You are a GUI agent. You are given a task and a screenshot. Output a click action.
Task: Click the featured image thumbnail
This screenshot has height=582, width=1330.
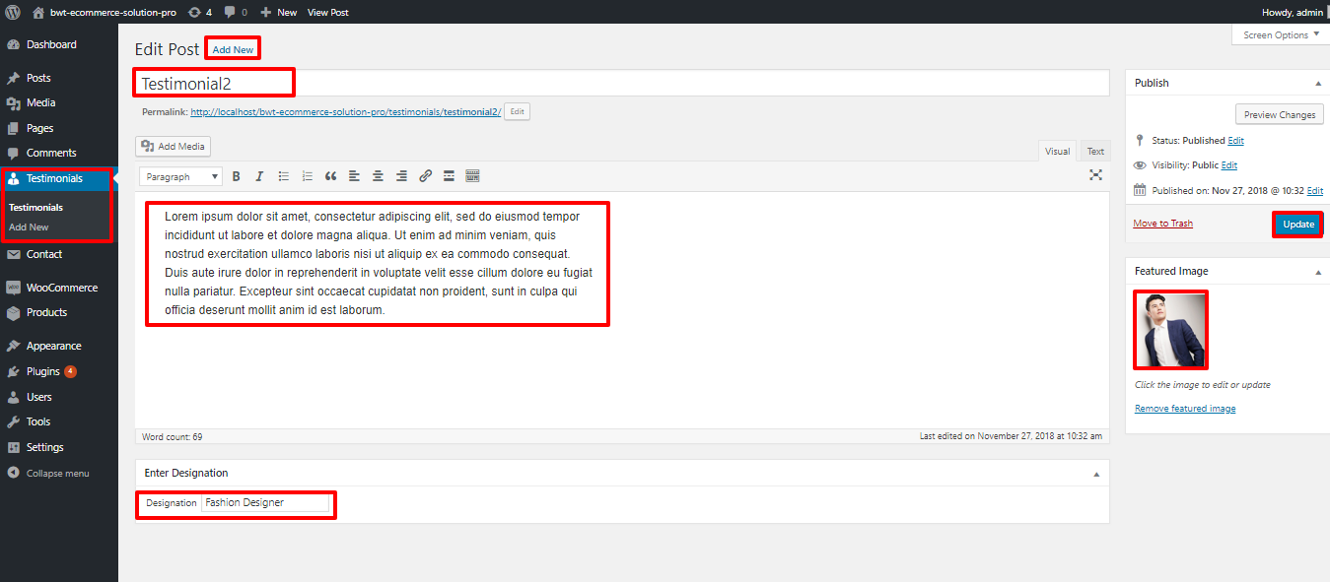(x=1170, y=330)
